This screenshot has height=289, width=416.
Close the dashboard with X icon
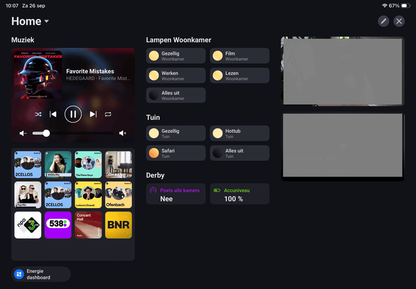pos(399,21)
